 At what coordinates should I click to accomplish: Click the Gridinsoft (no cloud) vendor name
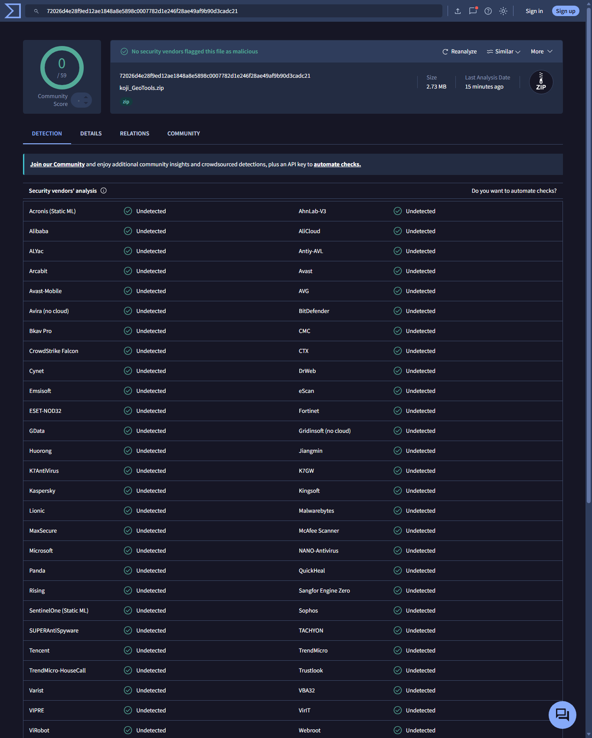tap(324, 431)
